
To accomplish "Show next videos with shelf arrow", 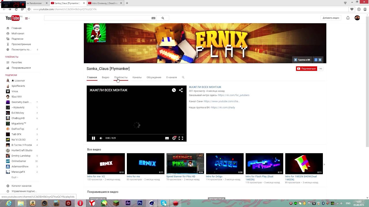I will [324, 164].
